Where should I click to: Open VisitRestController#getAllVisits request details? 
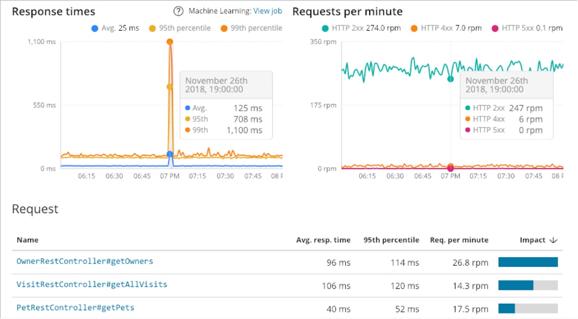pos(91,285)
